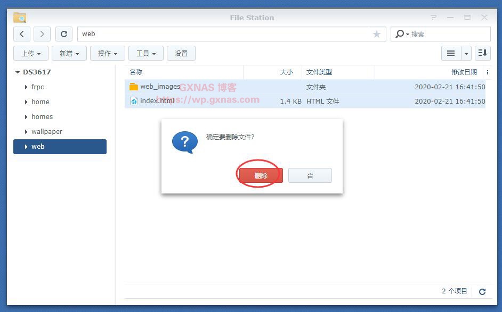Open the 操作 action dropdown
The width and height of the screenshot is (502, 312).
click(108, 53)
